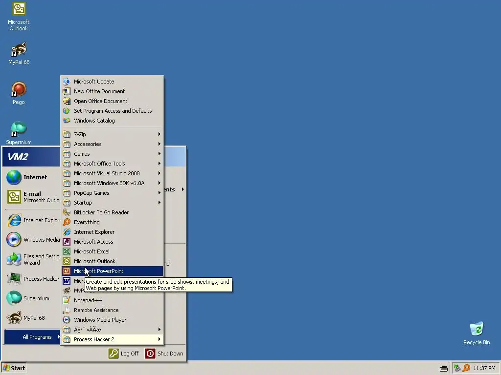The width and height of the screenshot is (501, 375).
Task: Click the Microsoft PowerPoint icon
Action: tap(67, 271)
